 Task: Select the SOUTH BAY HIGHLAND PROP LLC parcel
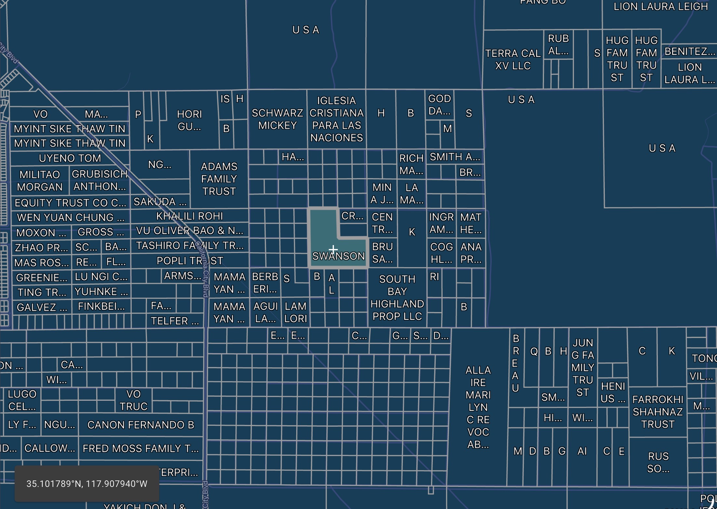coord(397,297)
